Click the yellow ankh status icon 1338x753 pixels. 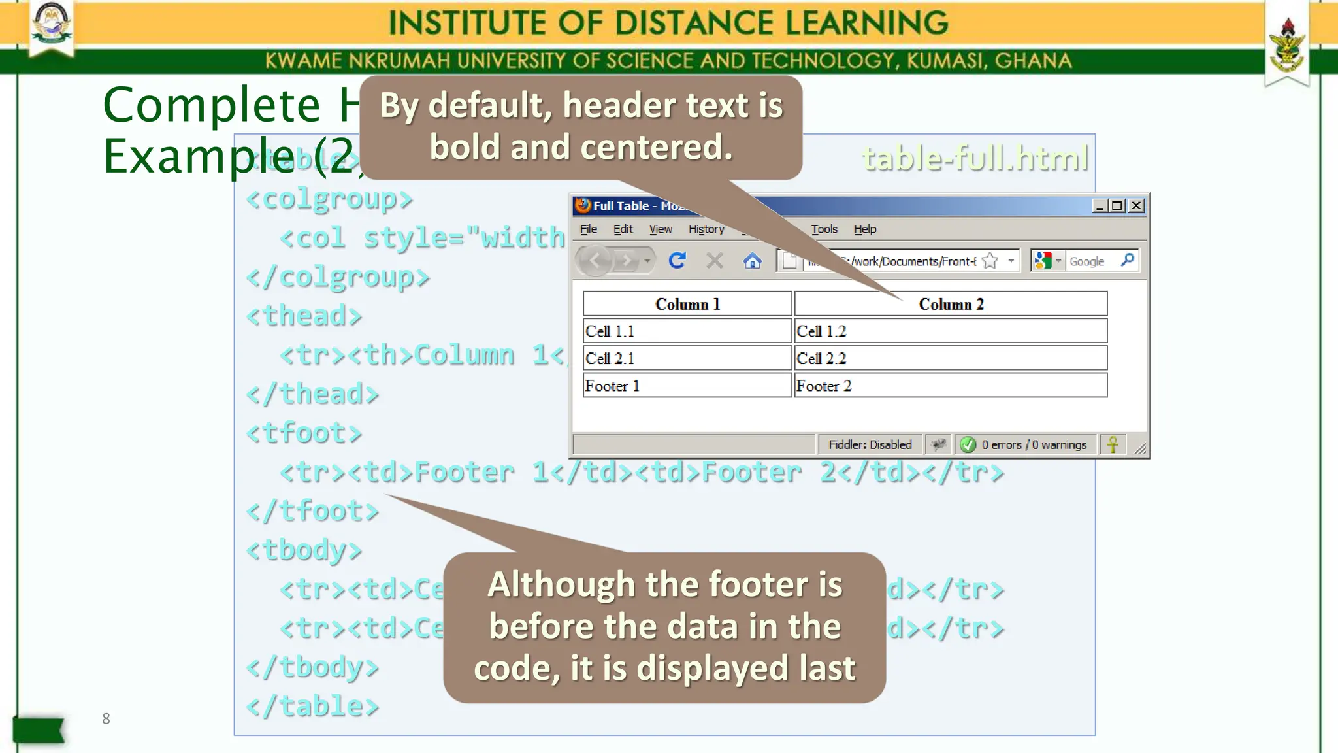(1113, 444)
